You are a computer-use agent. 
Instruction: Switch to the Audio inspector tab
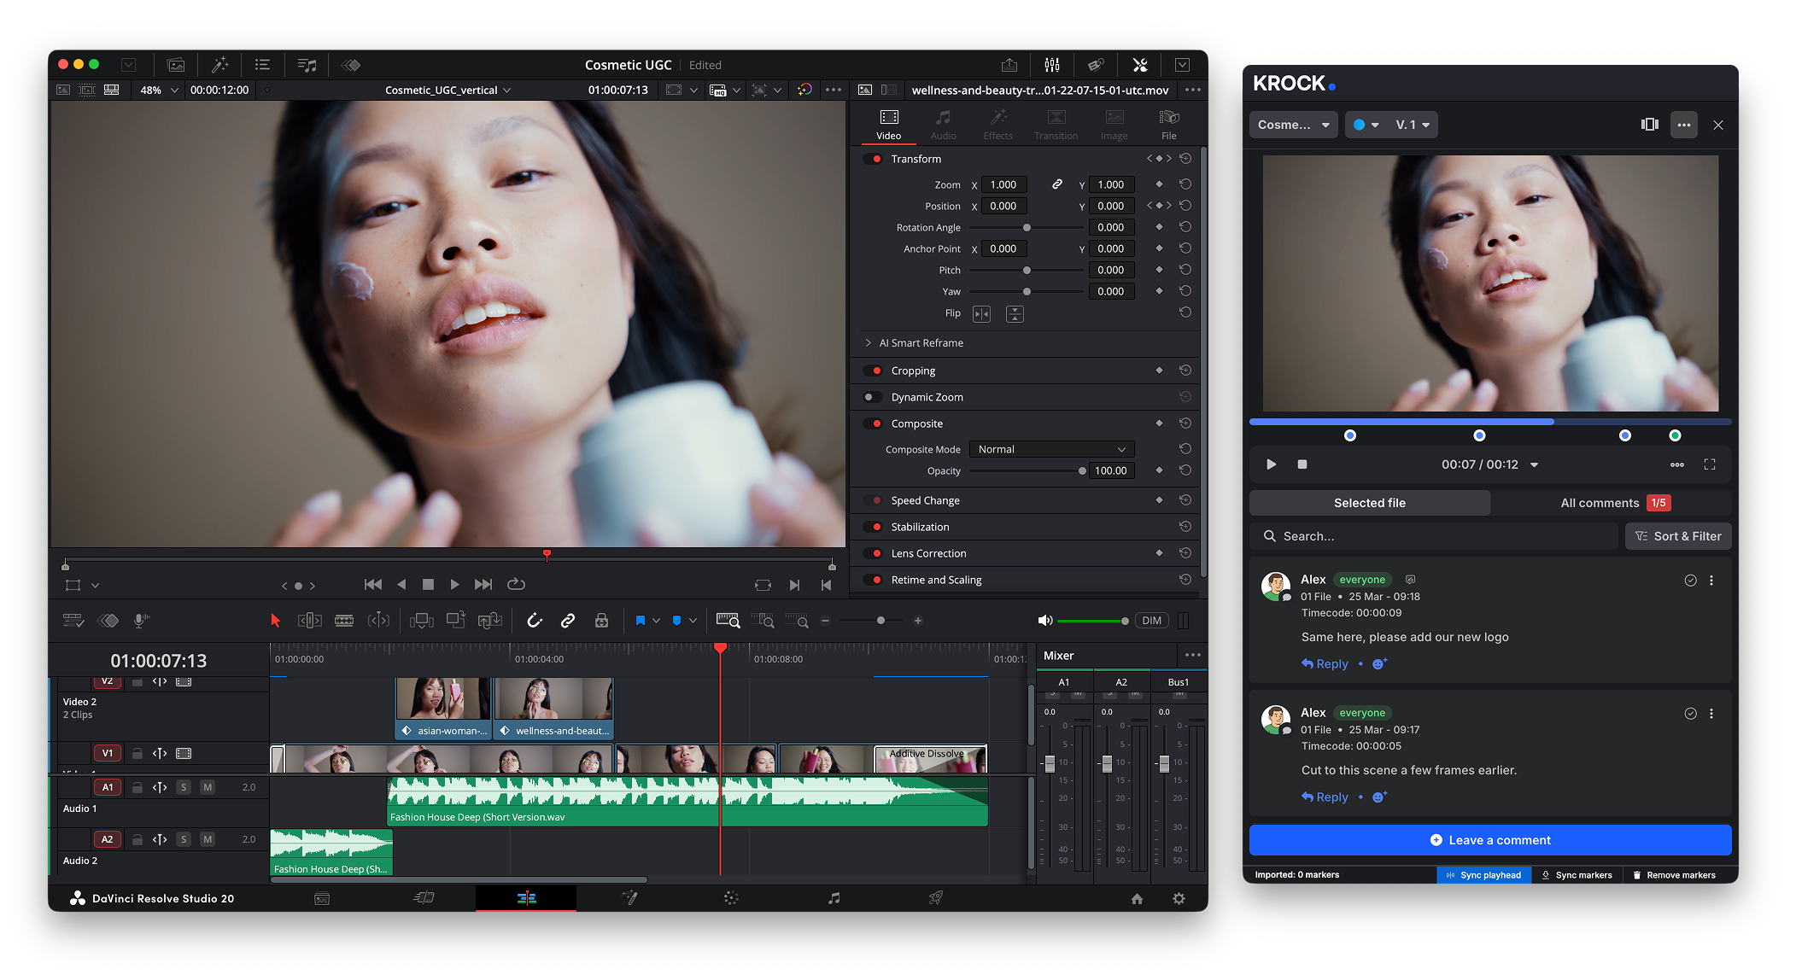point(943,125)
